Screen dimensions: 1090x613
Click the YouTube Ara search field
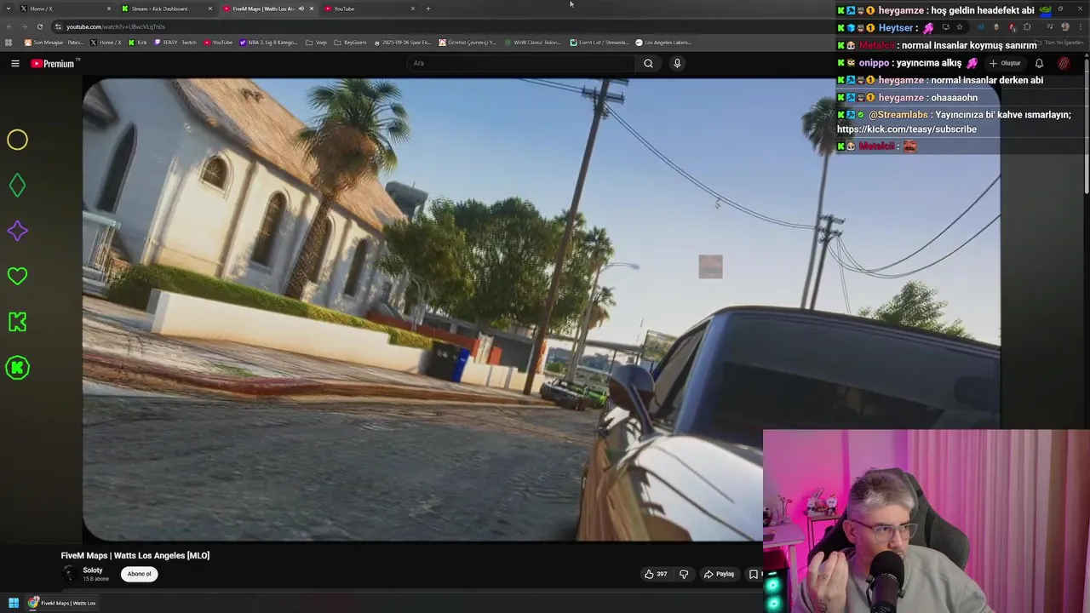pos(519,63)
